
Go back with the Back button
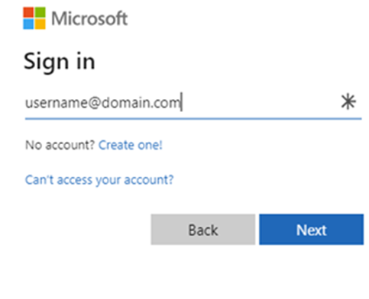tap(203, 230)
